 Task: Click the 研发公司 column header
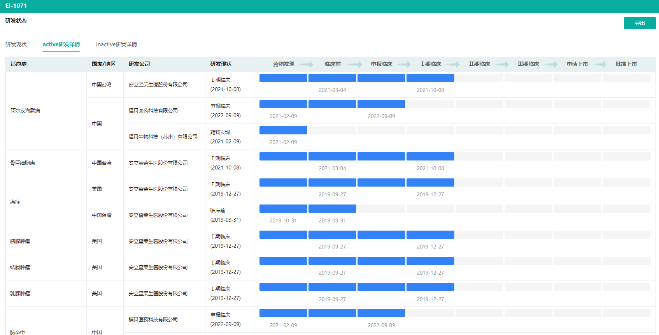(139, 64)
